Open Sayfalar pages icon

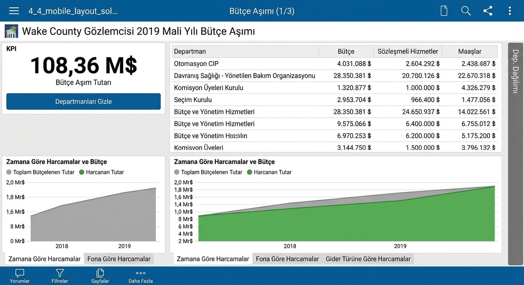(x=100, y=276)
